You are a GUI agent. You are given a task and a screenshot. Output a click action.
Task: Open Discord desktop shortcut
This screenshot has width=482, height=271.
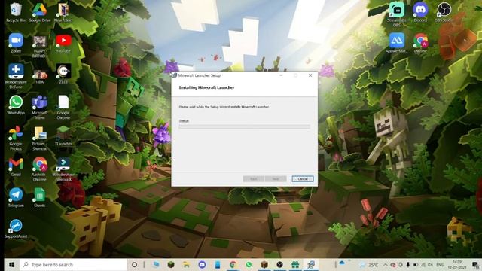(420, 12)
